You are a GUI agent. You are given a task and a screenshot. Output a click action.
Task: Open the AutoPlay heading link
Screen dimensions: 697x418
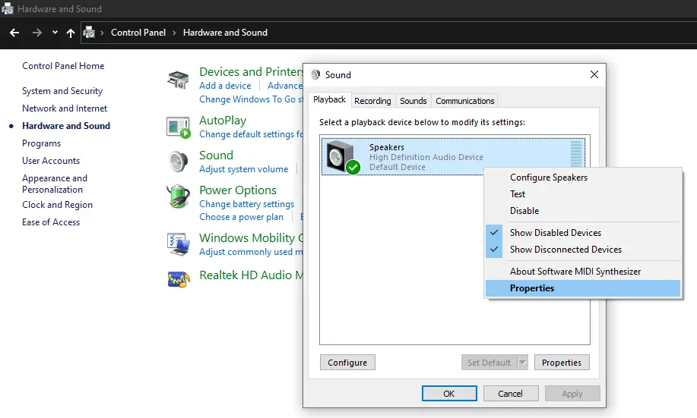[223, 121]
